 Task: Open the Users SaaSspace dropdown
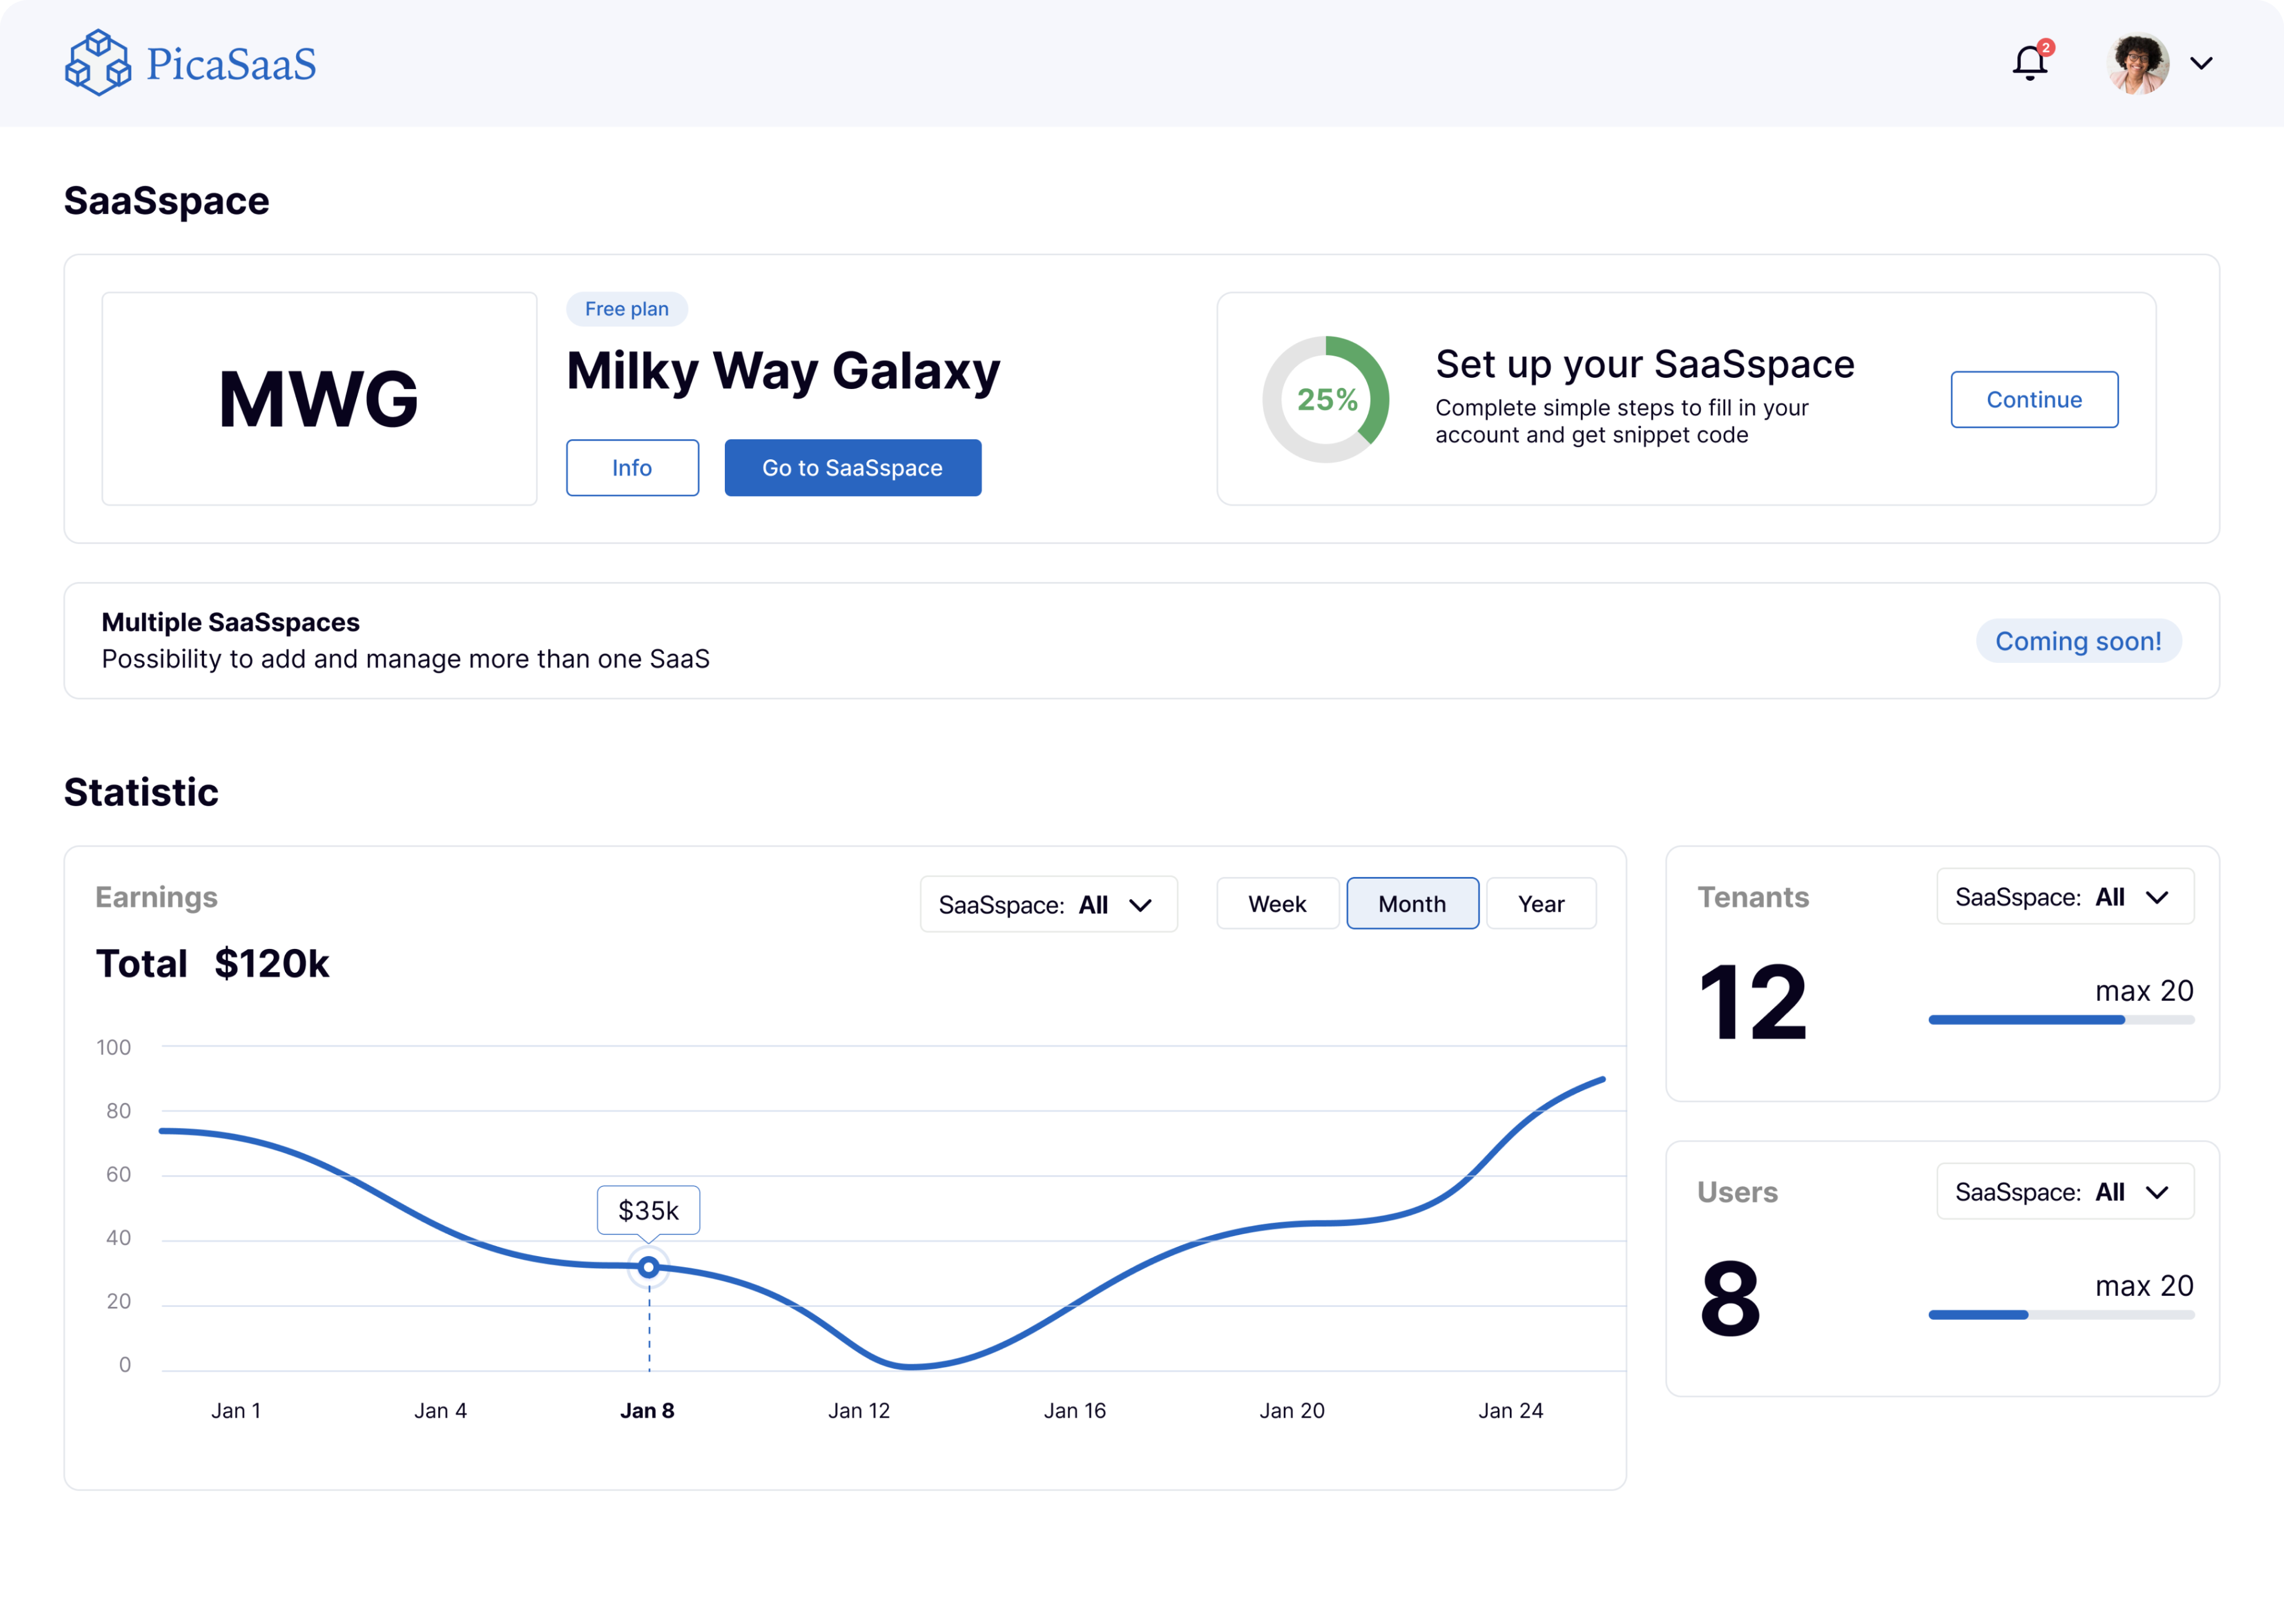click(x=2064, y=1191)
